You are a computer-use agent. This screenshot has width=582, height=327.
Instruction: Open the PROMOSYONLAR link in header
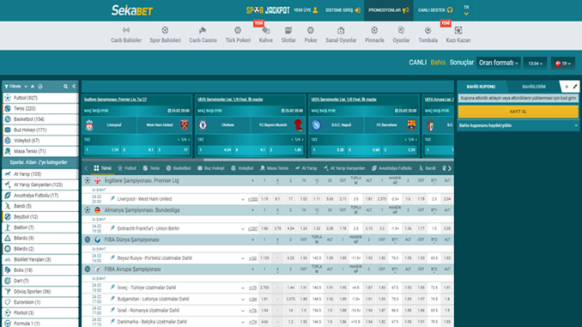point(388,10)
